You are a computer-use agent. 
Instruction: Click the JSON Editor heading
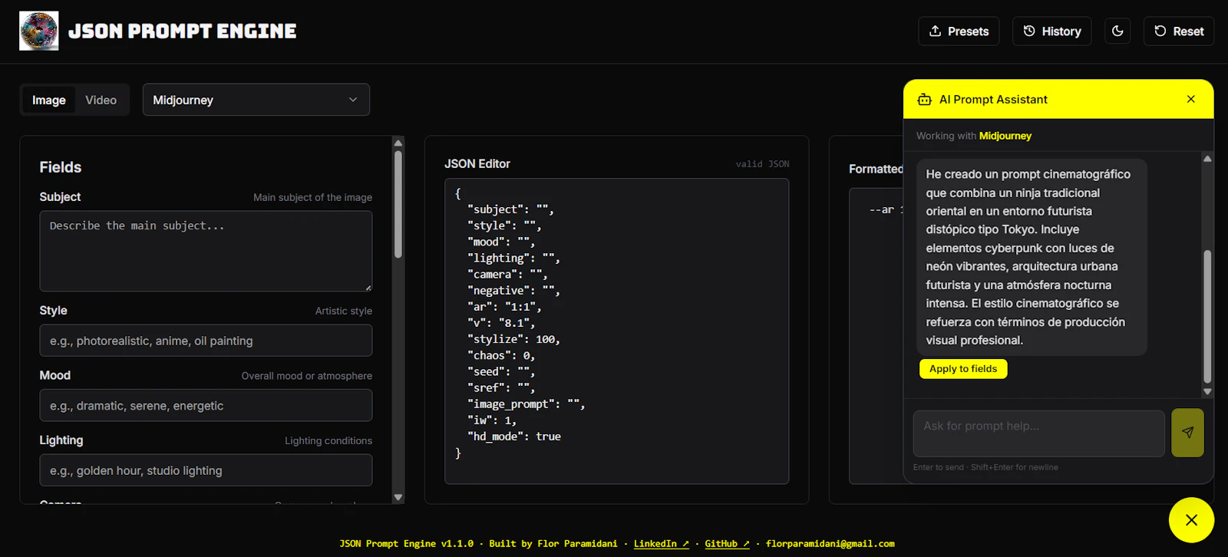pyautogui.click(x=477, y=164)
